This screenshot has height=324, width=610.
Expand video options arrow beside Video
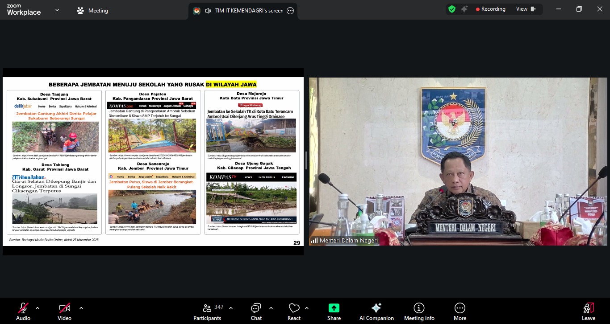(x=81, y=308)
